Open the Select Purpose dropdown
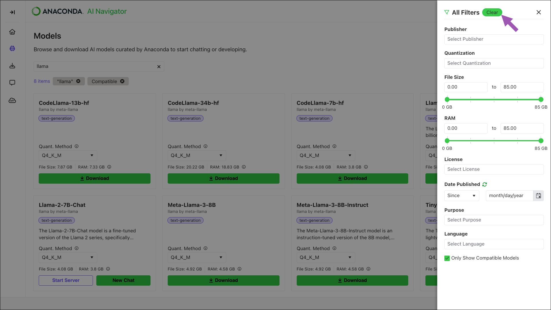This screenshot has height=310, width=551. [x=494, y=220]
